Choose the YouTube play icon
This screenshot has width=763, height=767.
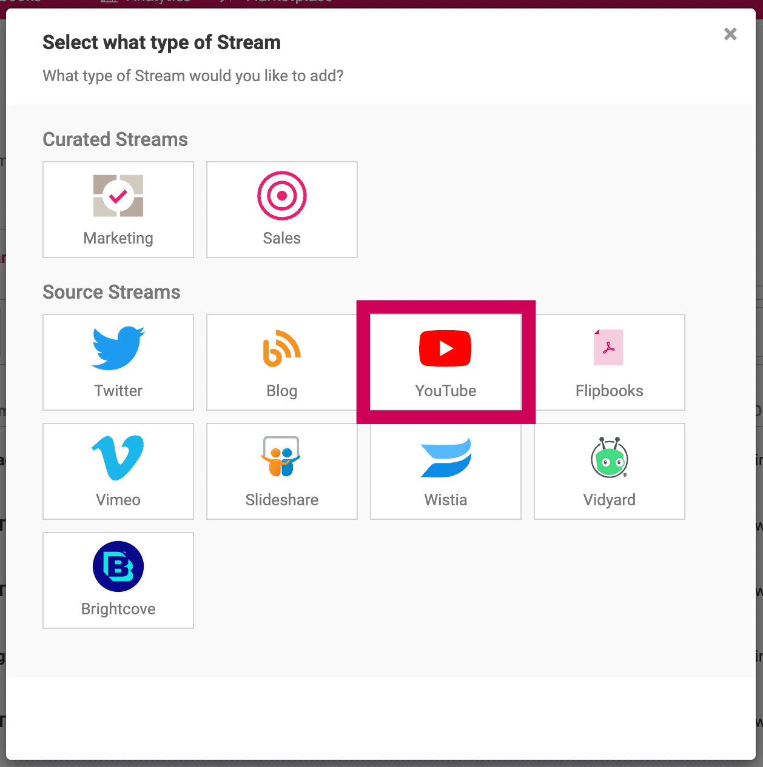(445, 348)
